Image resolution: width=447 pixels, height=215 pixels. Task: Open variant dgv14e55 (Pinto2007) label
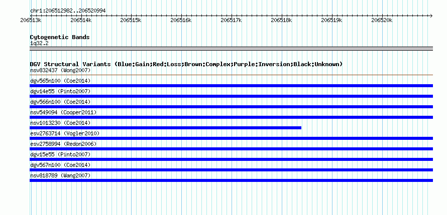(60, 91)
